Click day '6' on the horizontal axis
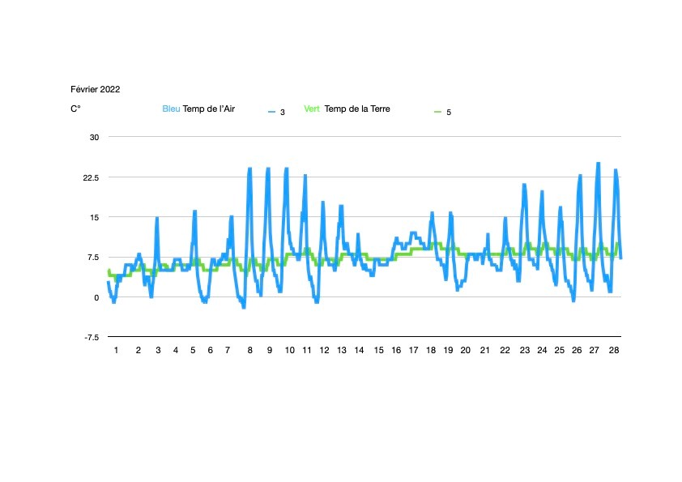Screen dimensions: 682x482 click(x=210, y=350)
